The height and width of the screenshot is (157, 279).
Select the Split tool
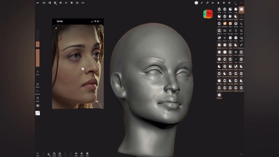coord(241,31)
